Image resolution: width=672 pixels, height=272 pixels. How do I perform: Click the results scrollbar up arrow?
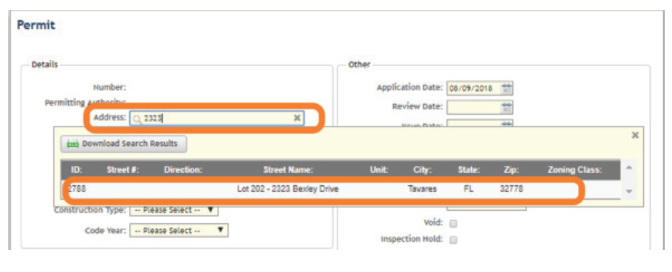point(628,167)
